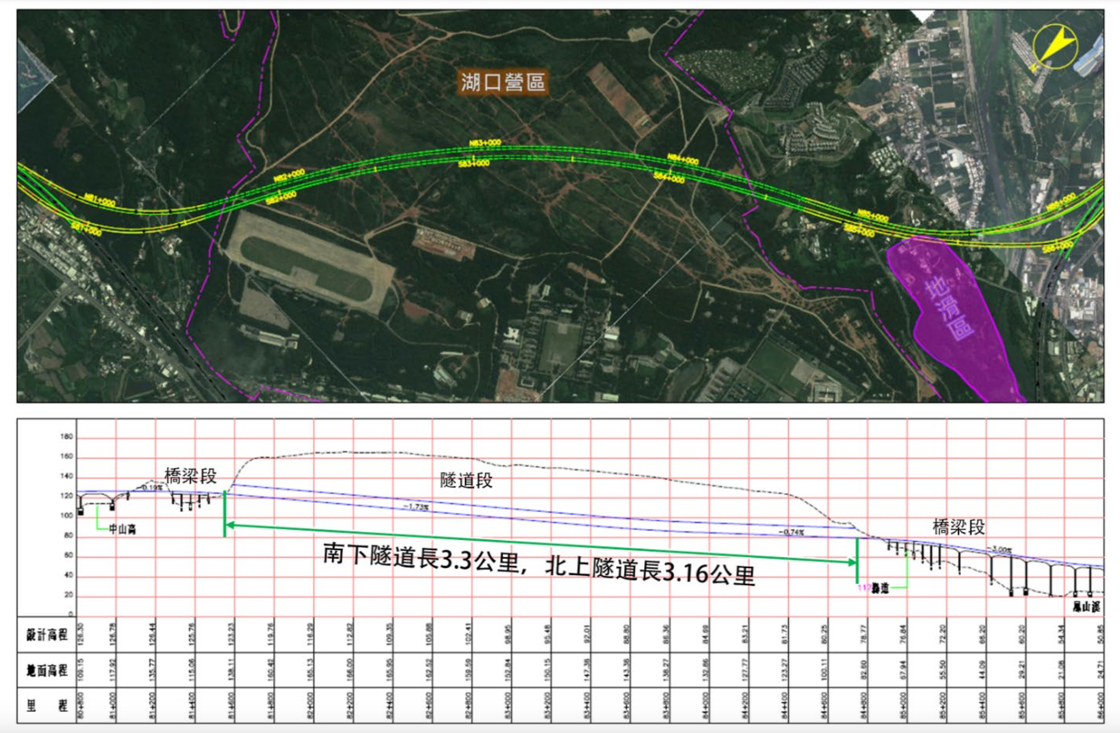Screen dimensions: 1120x733
Task: Click the 地面高程 row header
Action: click(x=47, y=670)
